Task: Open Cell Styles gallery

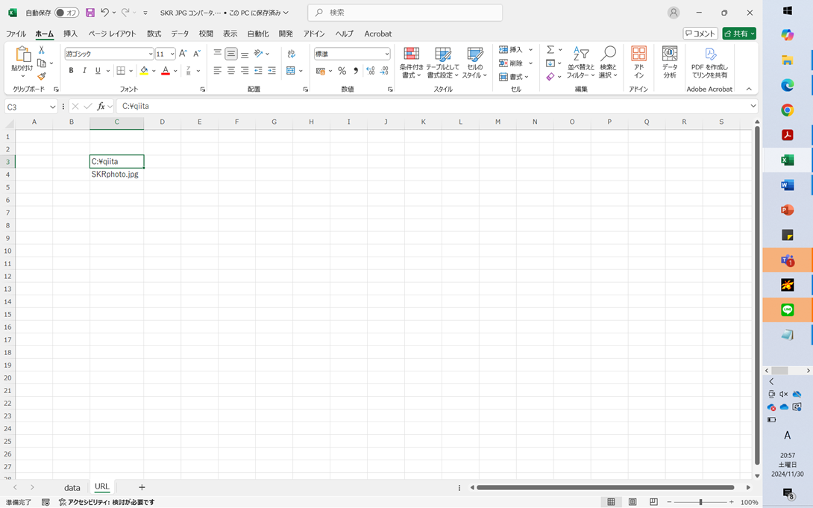Action: [x=474, y=62]
